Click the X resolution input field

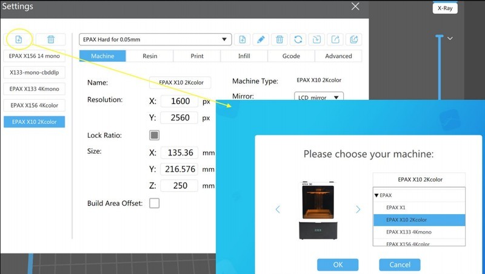pos(179,101)
